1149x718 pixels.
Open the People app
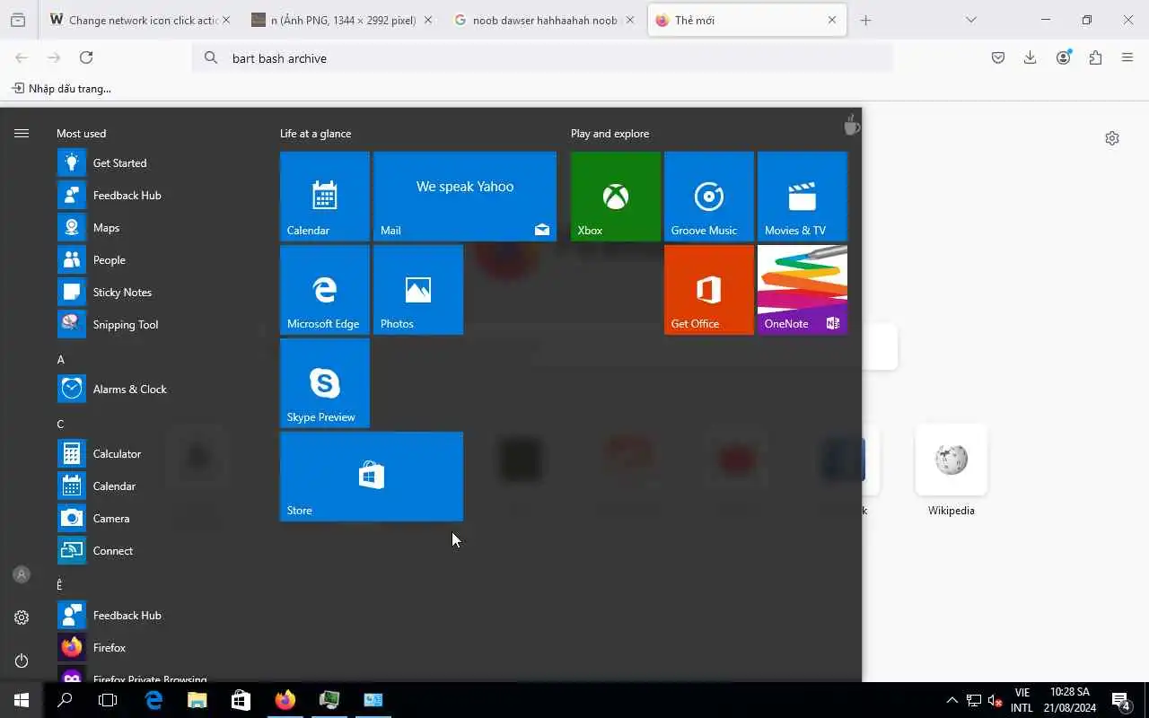click(157, 260)
